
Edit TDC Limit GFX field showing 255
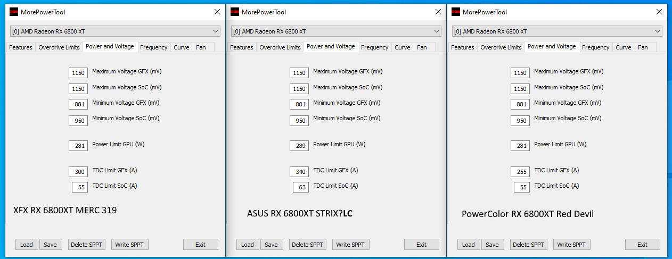pyautogui.click(x=520, y=172)
